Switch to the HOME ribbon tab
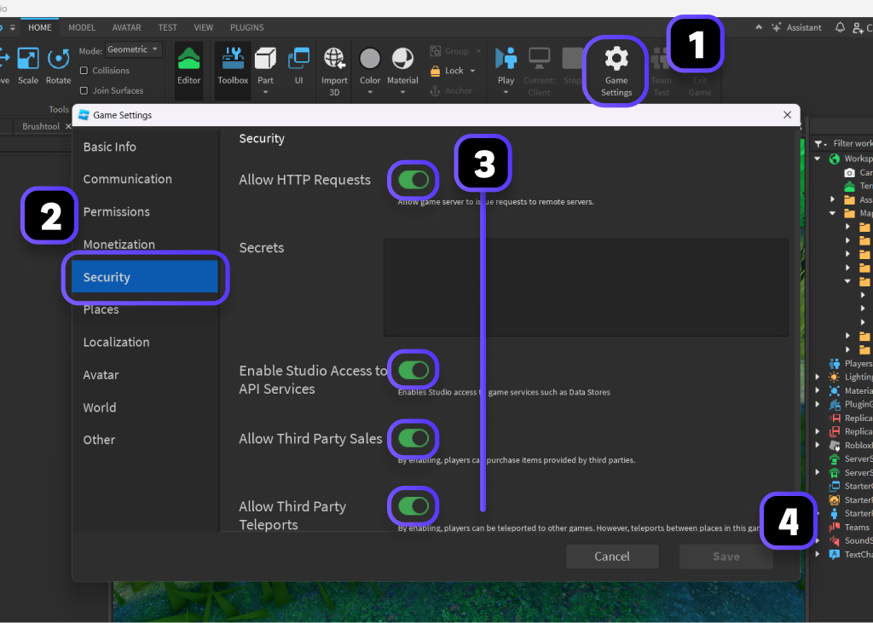Image resolution: width=873 pixels, height=623 pixels. (40, 27)
